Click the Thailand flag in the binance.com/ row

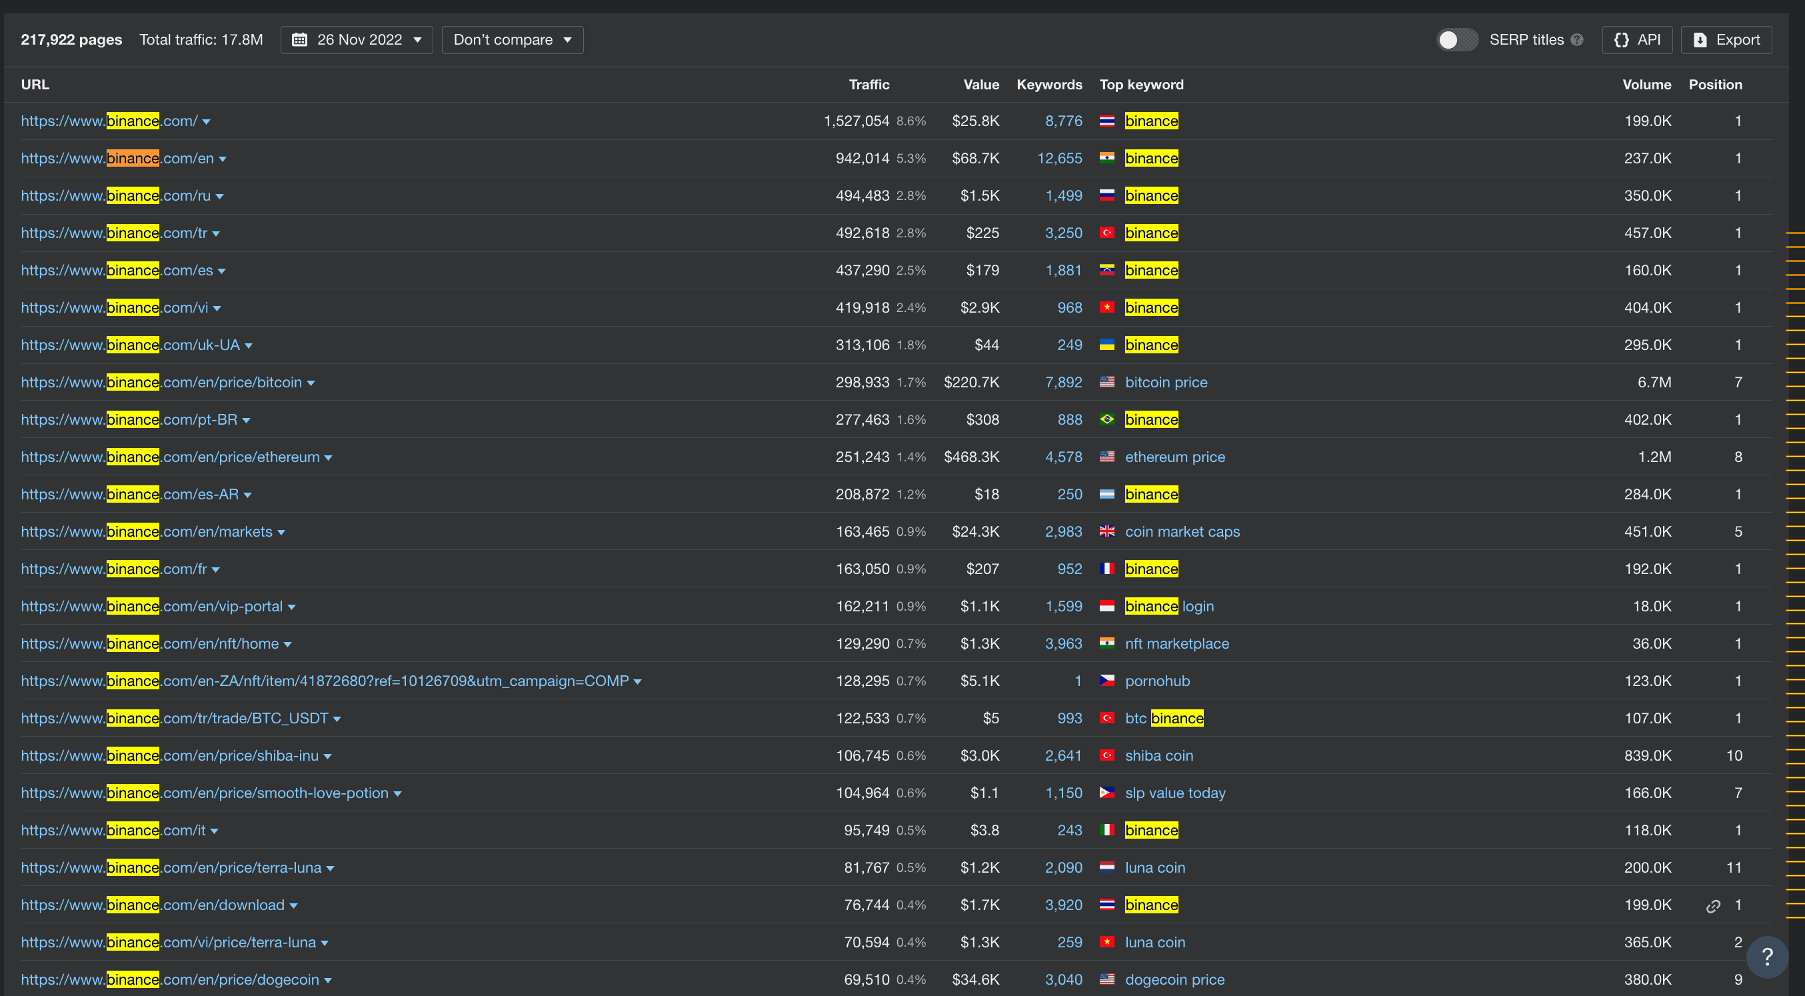pyautogui.click(x=1106, y=121)
